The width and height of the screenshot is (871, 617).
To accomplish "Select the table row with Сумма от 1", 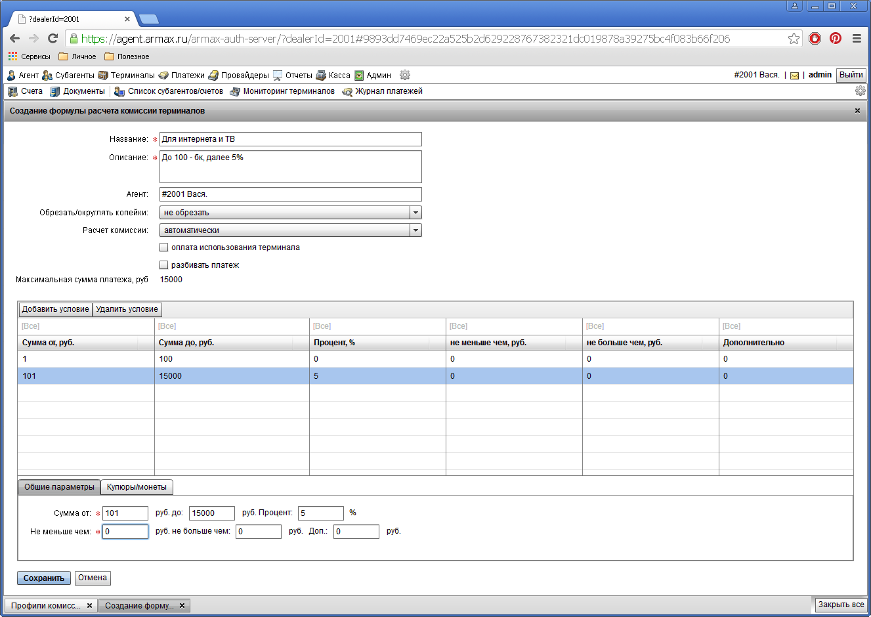I will 435,359.
